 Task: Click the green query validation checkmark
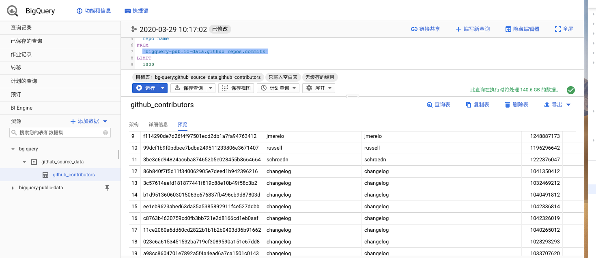point(571,90)
